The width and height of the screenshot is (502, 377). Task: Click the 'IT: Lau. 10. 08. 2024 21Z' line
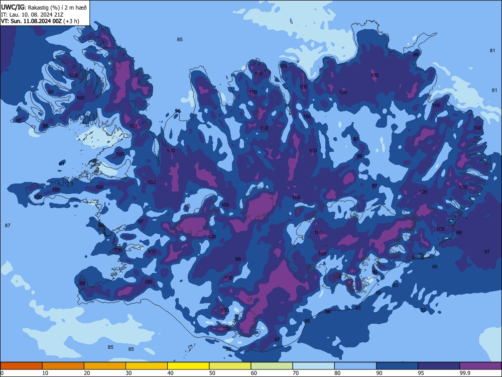[x=32, y=15]
